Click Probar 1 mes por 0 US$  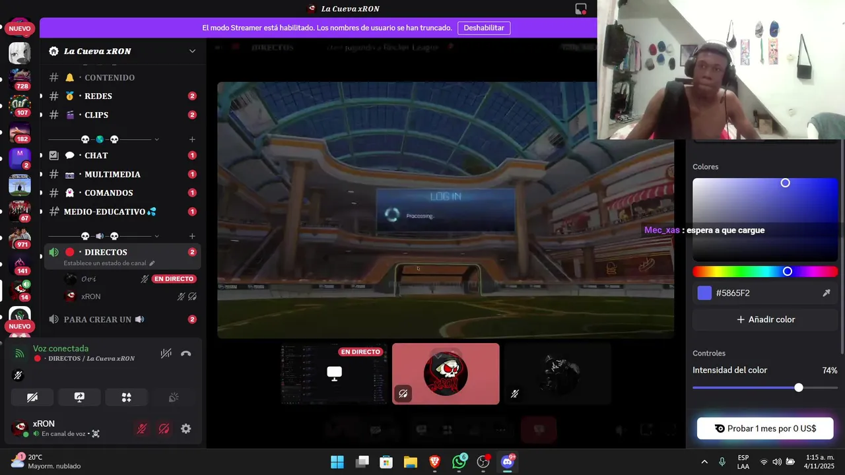[765, 428]
